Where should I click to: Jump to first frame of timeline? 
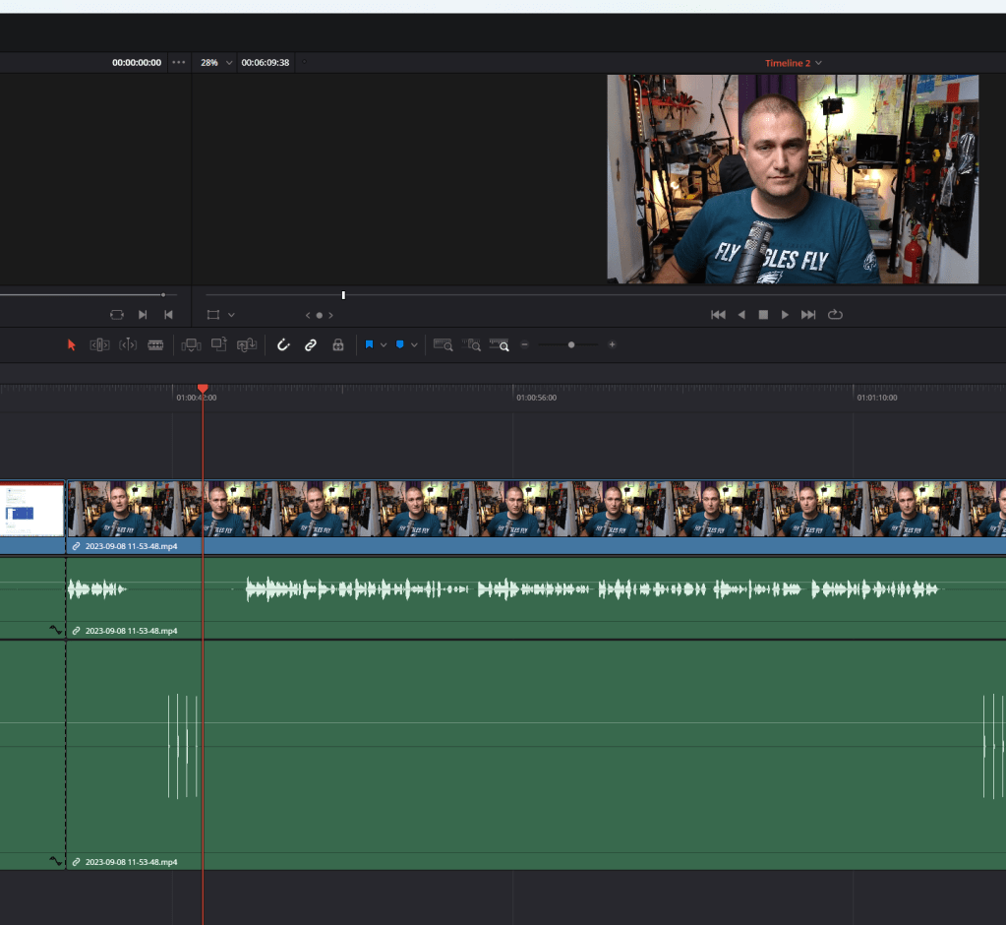pyautogui.click(x=718, y=315)
